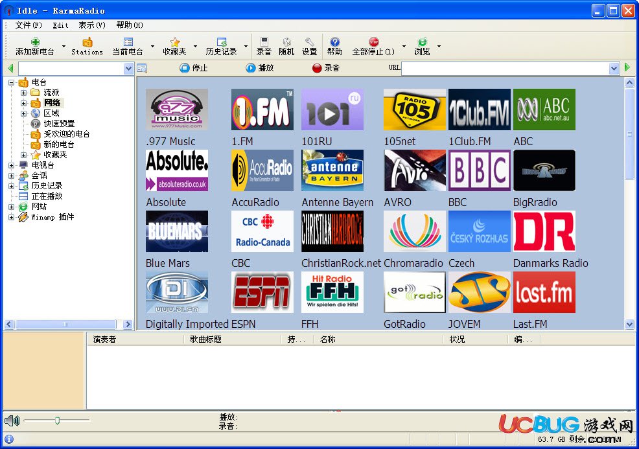639x449 pixels.
Task: Expand the 区域 (Region) tree node
Action: coord(23,113)
